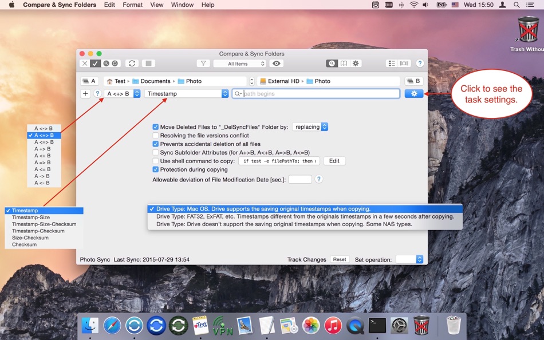The image size is (544, 340).
Task: Click the External HD drive in path B
Action: [279, 81]
